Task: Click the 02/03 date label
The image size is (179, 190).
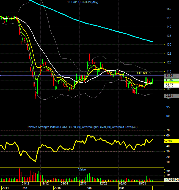Action: click(123, 183)
